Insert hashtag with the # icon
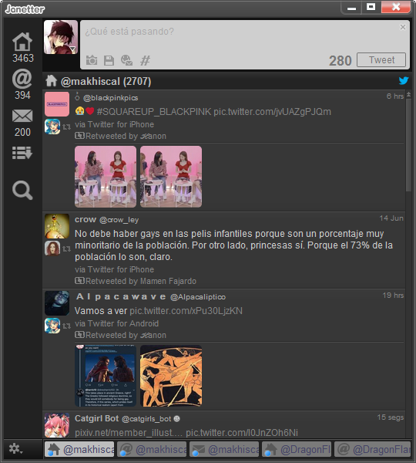 tap(145, 60)
